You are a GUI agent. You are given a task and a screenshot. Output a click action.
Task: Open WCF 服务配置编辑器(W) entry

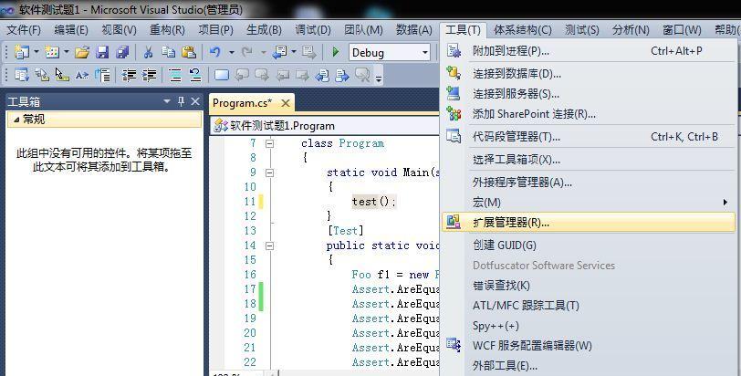click(x=588, y=345)
